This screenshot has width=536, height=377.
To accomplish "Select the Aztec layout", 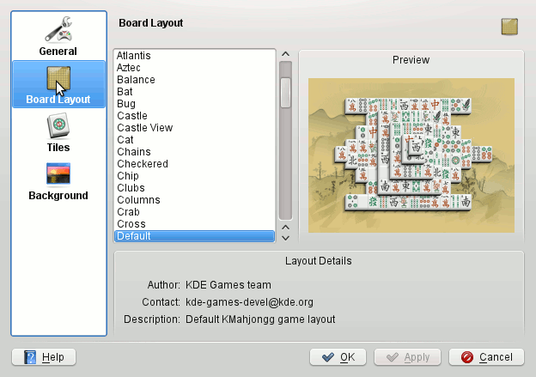I will tap(129, 68).
